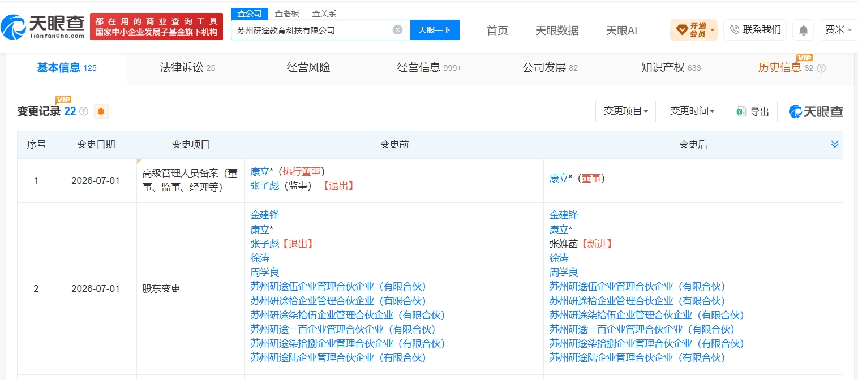
Task: Open 周学良 link in 变更后 column
Action: click(564, 272)
